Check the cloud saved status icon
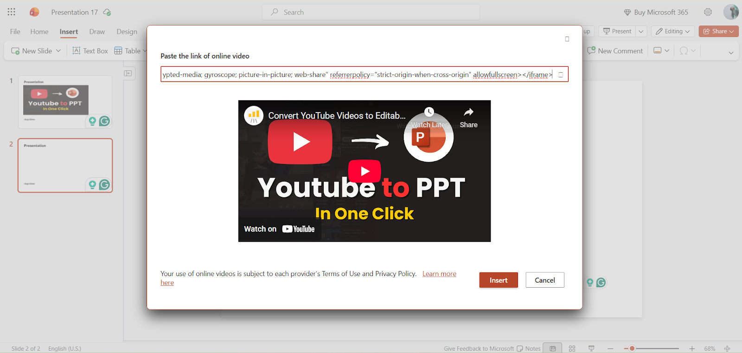Screen dimensions: 742x353 point(107,12)
